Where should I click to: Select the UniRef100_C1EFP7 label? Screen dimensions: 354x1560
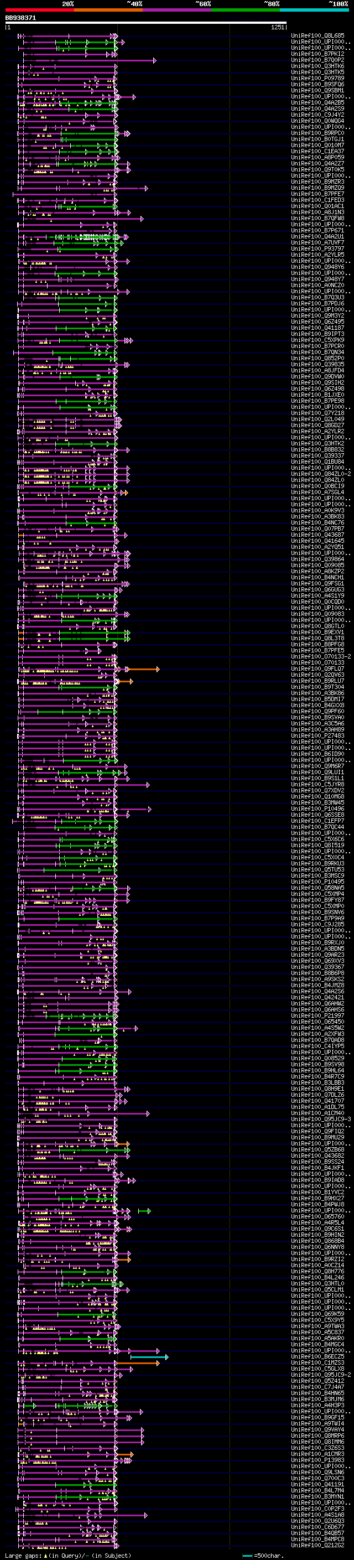click(317, 821)
